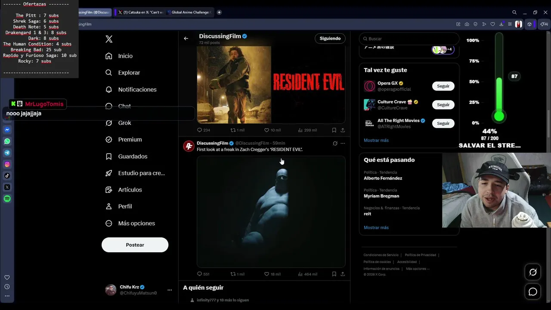
Task: Open Premium in navigation
Action: (124, 139)
